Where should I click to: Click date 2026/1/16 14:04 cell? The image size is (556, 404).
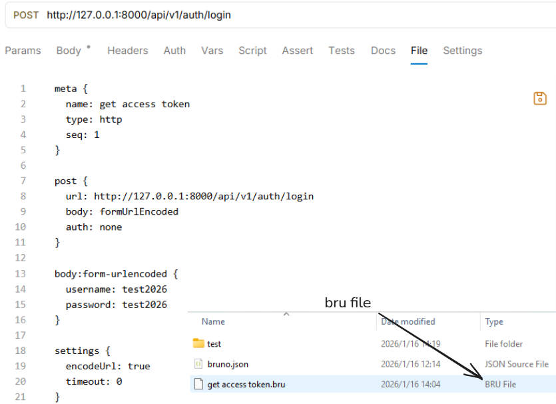pyautogui.click(x=410, y=385)
